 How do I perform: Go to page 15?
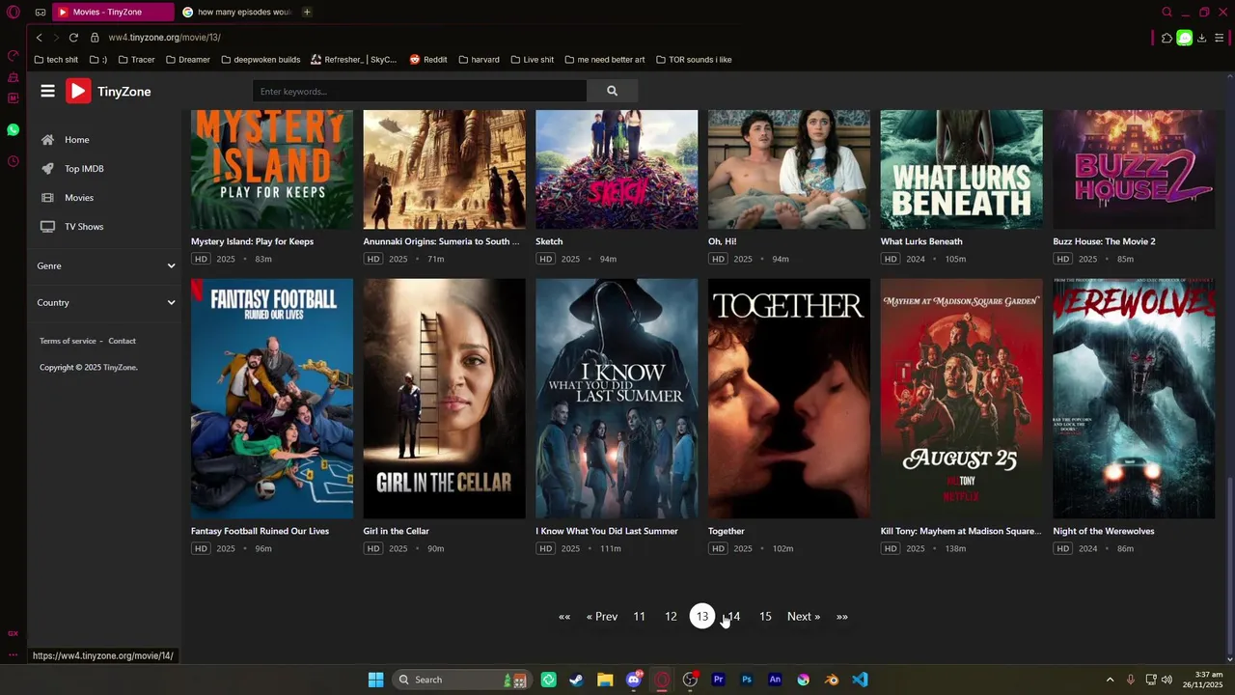(x=765, y=617)
